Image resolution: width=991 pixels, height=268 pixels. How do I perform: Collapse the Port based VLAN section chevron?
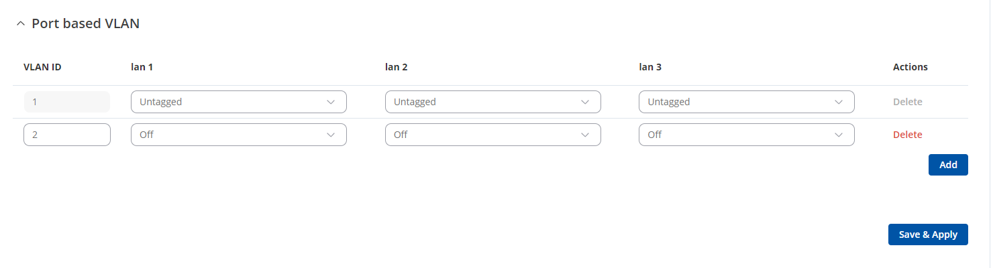pyautogui.click(x=19, y=23)
